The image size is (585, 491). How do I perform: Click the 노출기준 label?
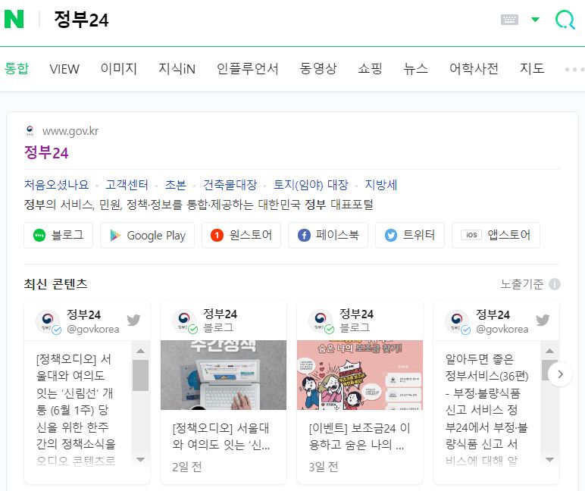521,284
